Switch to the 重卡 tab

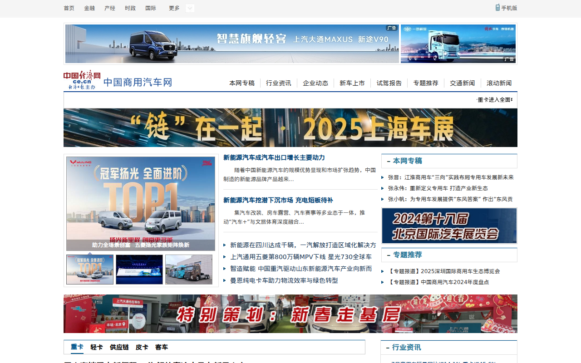click(x=77, y=347)
